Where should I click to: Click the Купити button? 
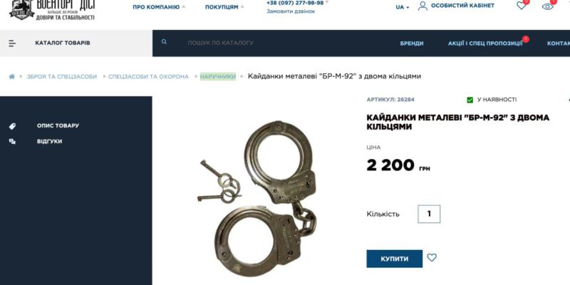[395, 259]
